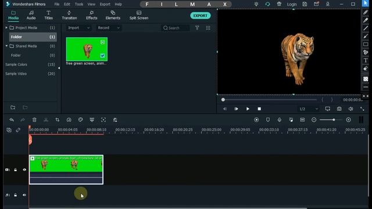Select the highlighted Folder (1) item
372x209 pixels.
pyautogui.click(x=33, y=37)
